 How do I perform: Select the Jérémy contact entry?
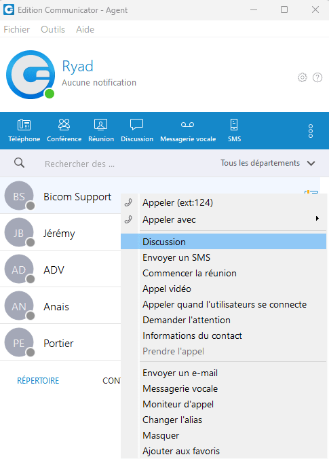click(x=60, y=234)
